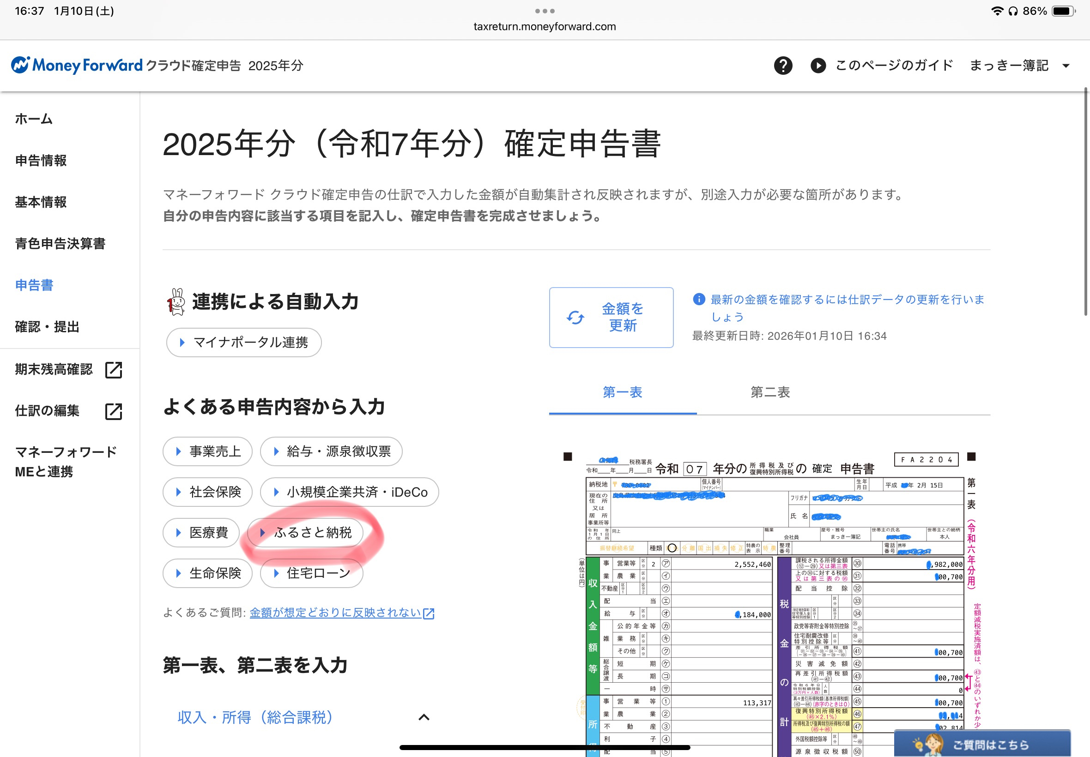Click the refresh arrows icon on 金額を更新
The image size is (1090, 757).
tap(575, 317)
